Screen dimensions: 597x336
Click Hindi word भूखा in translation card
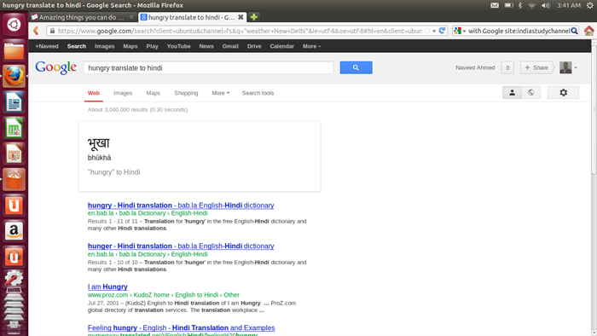click(x=99, y=143)
